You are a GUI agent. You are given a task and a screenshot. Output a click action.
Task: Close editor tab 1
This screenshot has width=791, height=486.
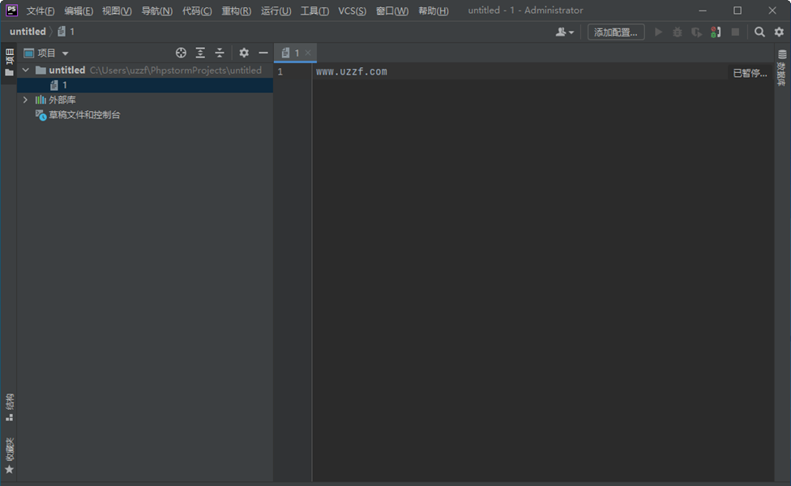tap(308, 53)
